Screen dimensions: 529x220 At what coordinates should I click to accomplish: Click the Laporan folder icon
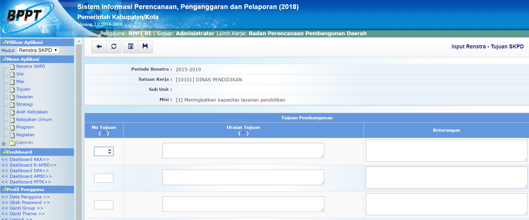[12, 143]
